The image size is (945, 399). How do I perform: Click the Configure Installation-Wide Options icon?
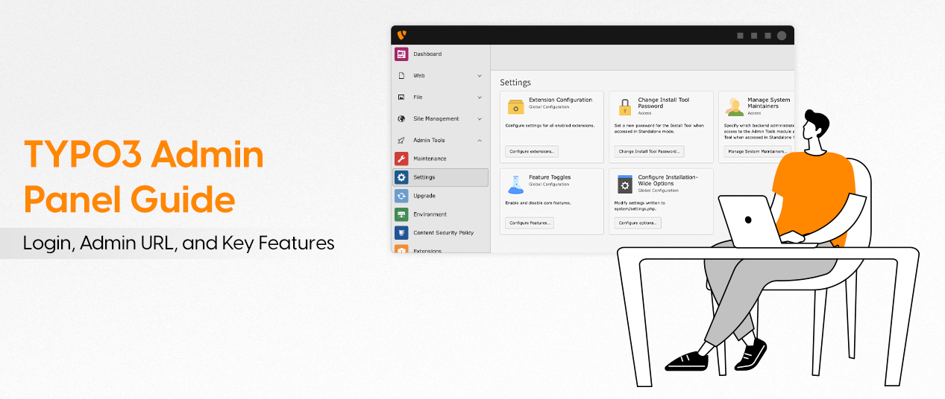pyautogui.click(x=625, y=183)
